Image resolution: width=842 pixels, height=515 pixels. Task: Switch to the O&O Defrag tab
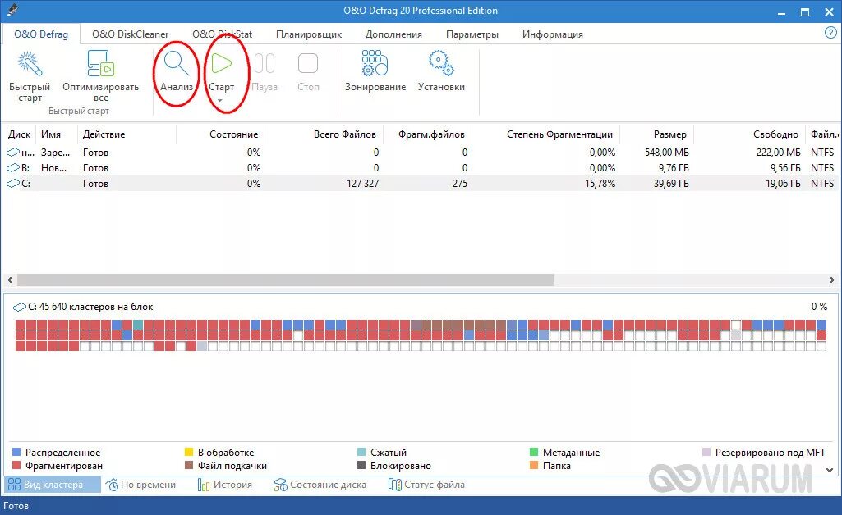pyautogui.click(x=41, y=34)
